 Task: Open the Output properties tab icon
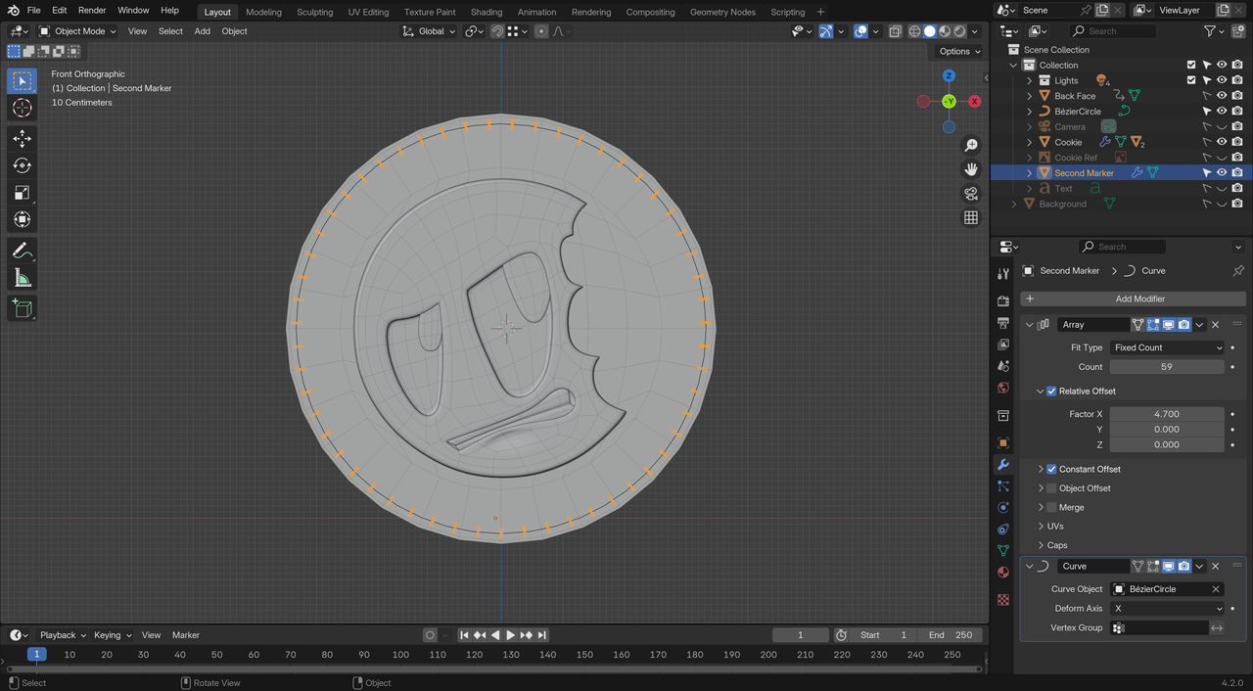click(1002, 323)
